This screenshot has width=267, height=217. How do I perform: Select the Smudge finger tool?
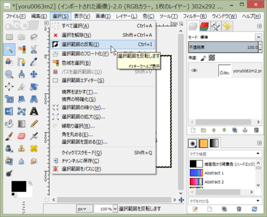pos(34,161)
